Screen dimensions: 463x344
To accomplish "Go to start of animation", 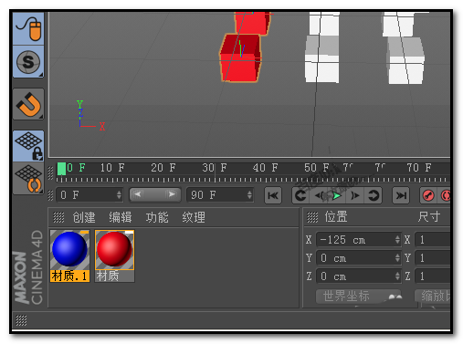I will pyautogui.click(x=273, y=195).
